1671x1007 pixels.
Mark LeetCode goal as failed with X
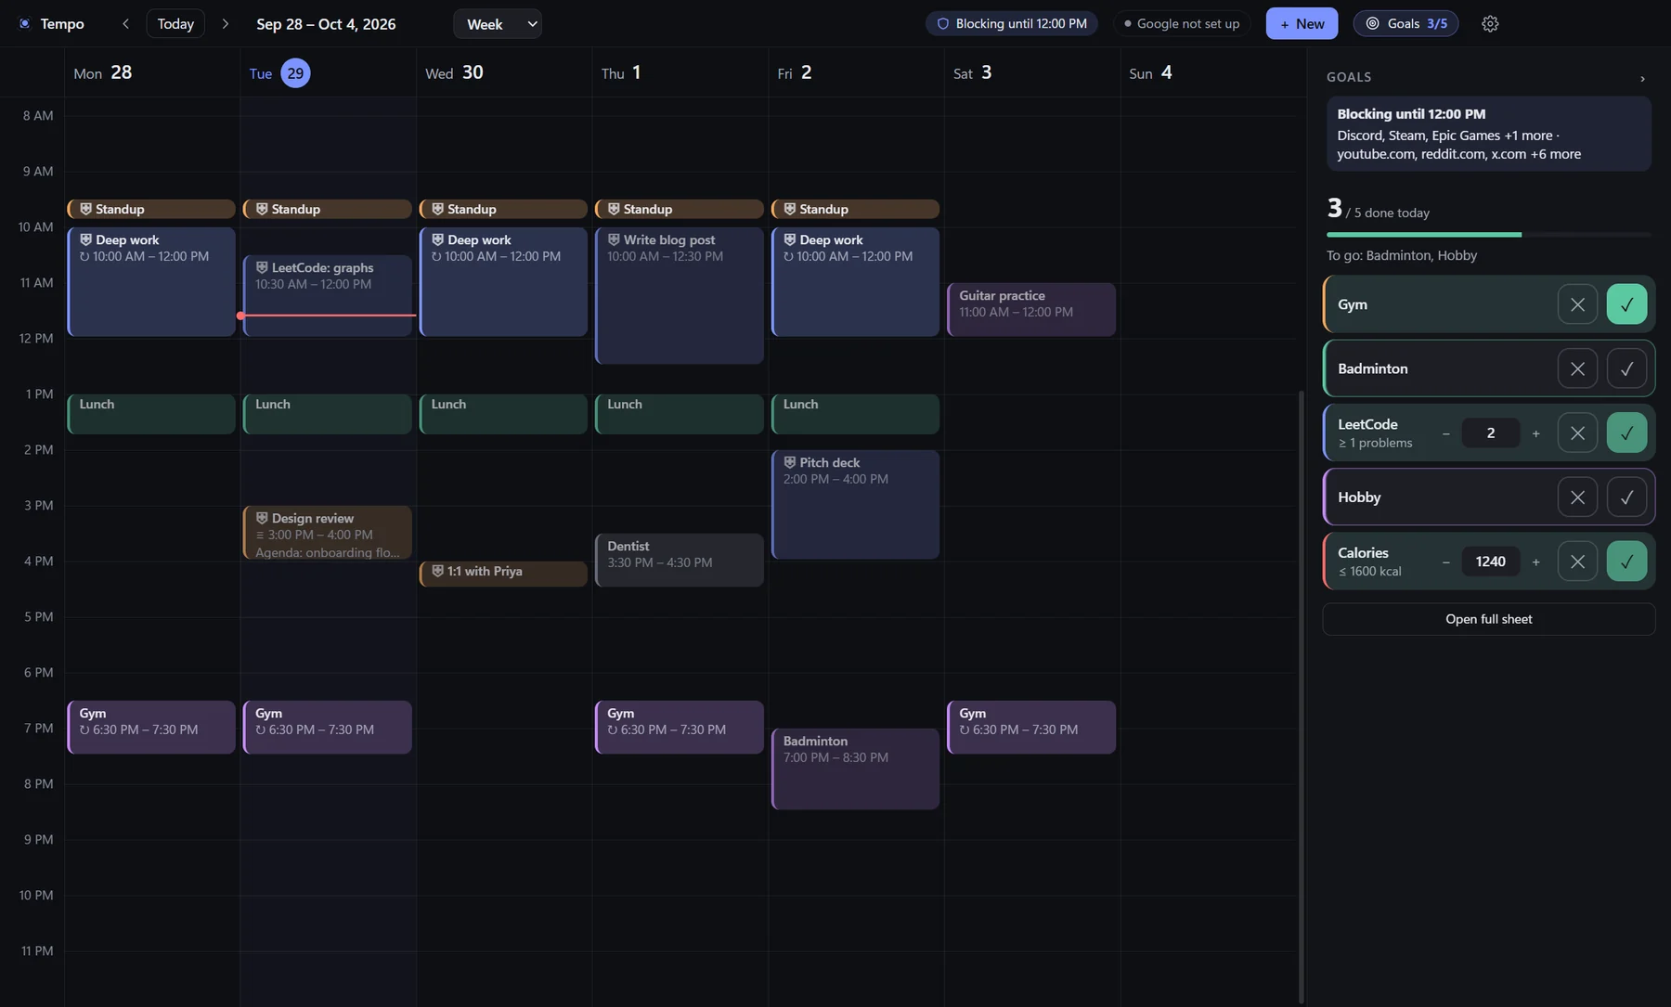point(1577,433)
